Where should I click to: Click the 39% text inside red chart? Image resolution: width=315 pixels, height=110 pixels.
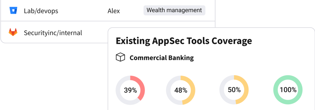[130, 90]
